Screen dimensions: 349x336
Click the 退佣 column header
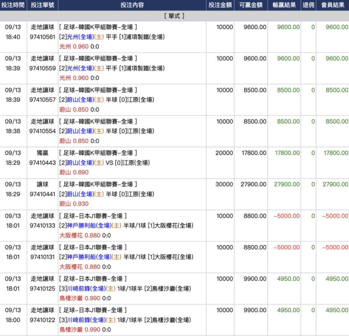309,5
